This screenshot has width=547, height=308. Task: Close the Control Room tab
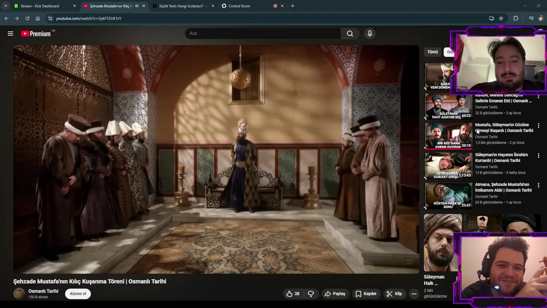pos(282,6)
